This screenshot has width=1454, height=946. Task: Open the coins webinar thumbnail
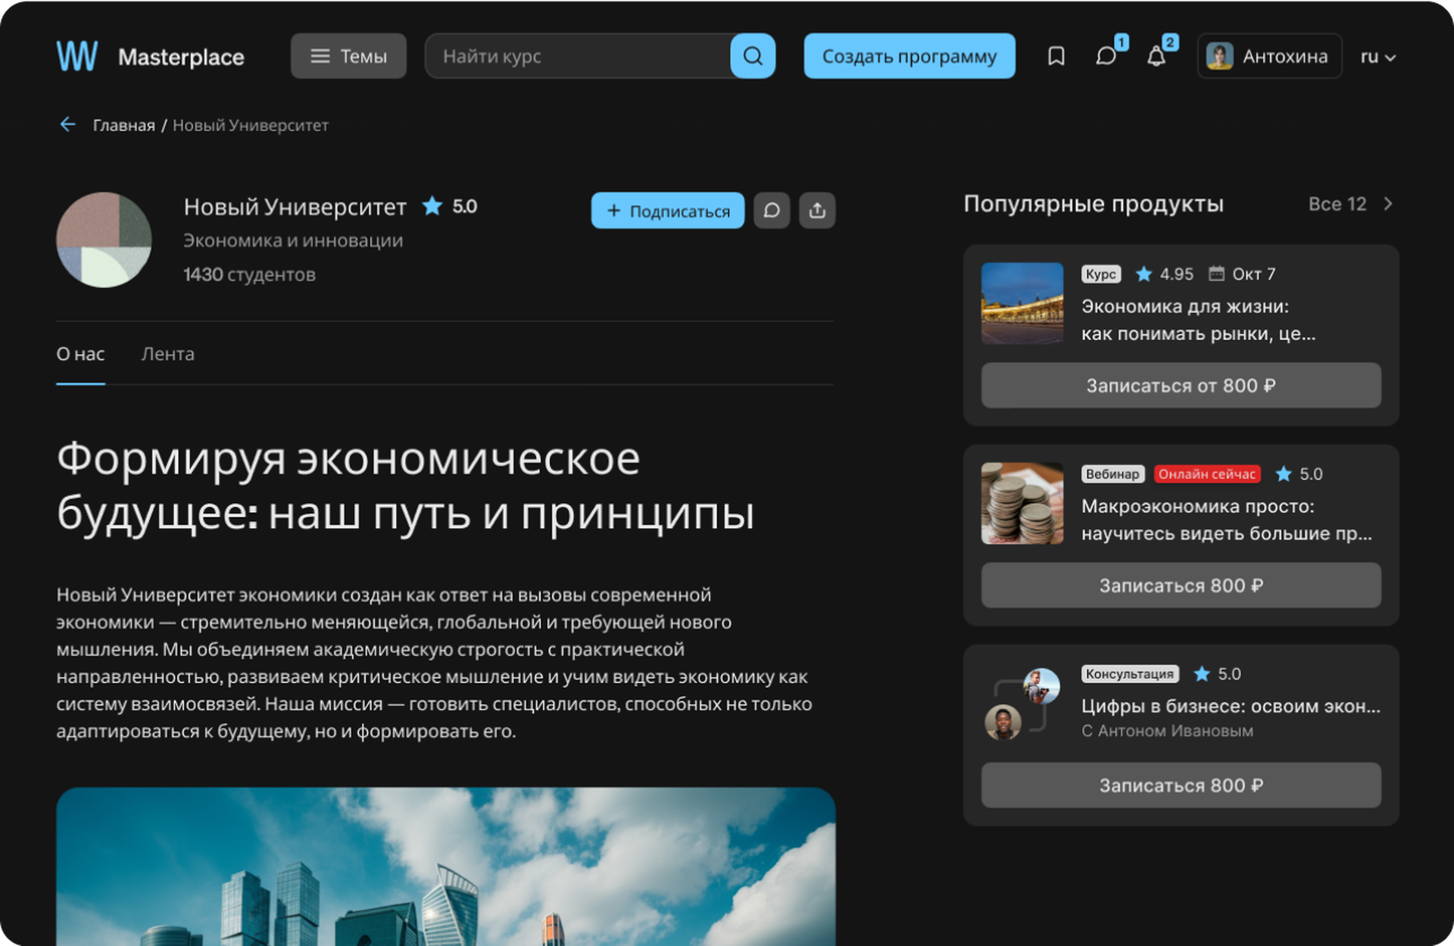1022,504
